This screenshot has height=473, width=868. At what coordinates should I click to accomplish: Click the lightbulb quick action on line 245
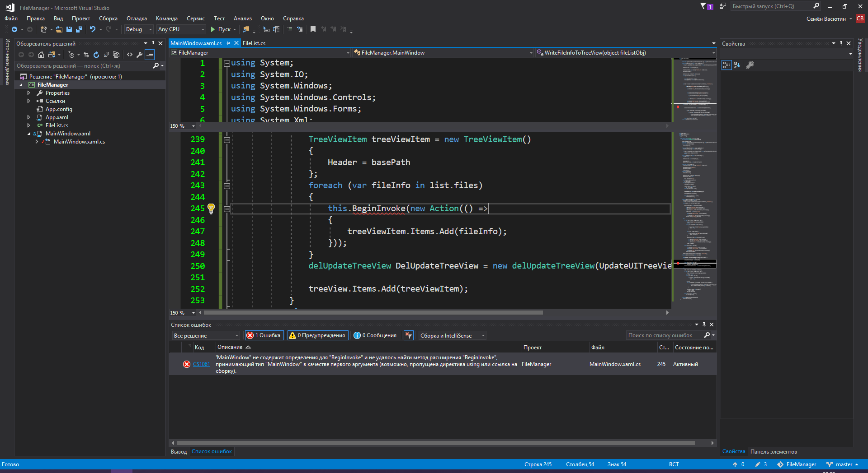(211, 209)
